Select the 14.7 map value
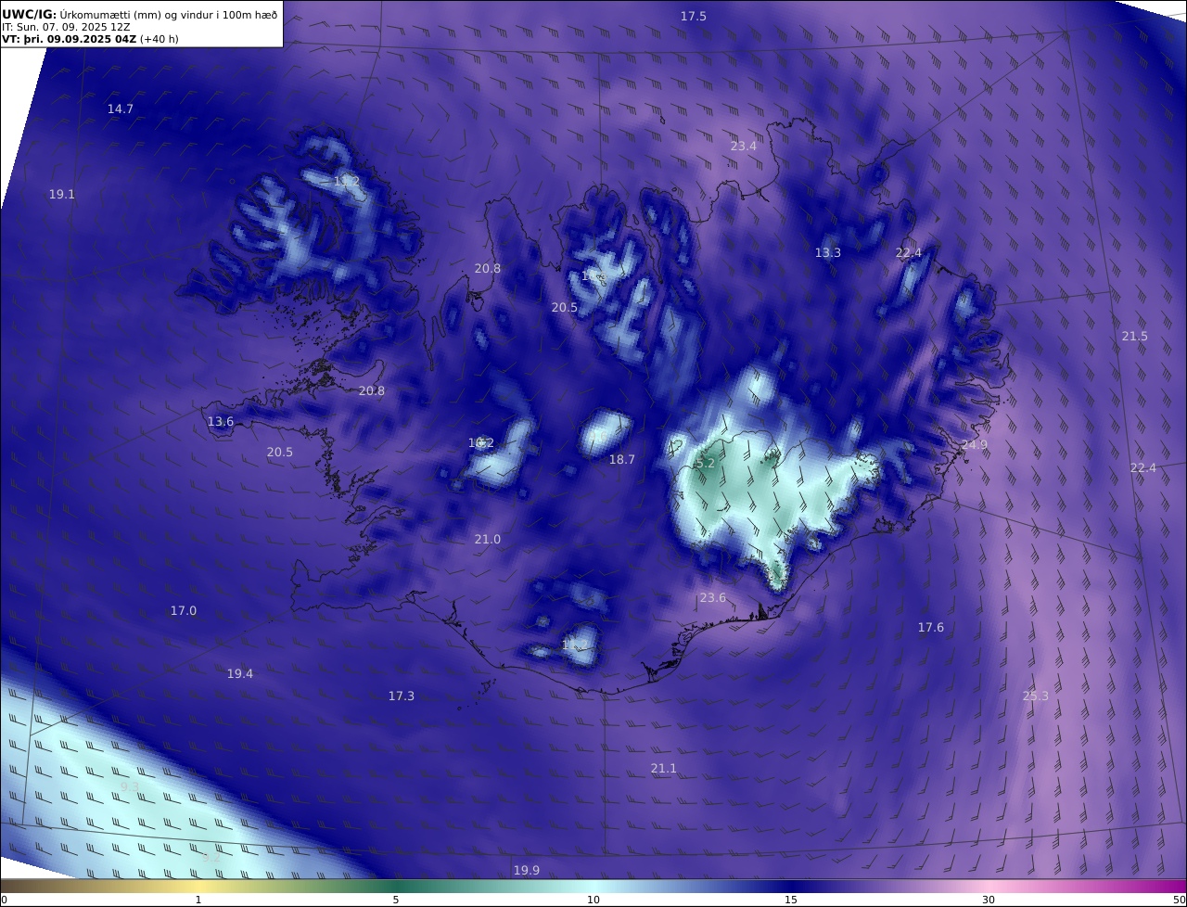The image size is (1187, 907). point(121,109)
